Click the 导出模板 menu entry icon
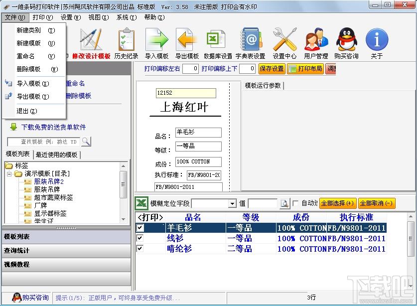The image size is (417, 306). click(8, 96)
